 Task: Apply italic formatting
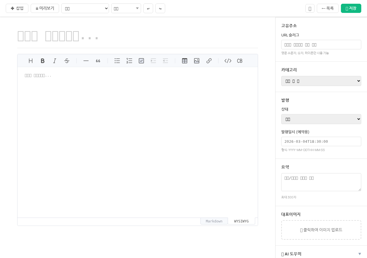(x=55, y=61)
